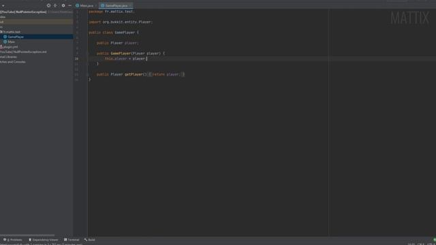
Task: Open the Main class in project tree
Action: pyautogui.click(x=11, y=42)
